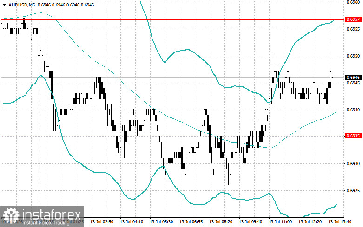This screenshot has height=227, width=363.
Task: Click the 0.6930 price scale label
Action: pyautogui.click(x=353, y=164)
